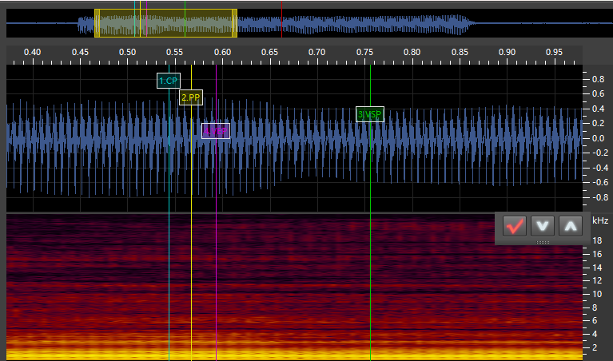The width and height of the screenshot is (613, 361).
Task: Click the 0.0 label on amplitude scale
Action: 596,138
